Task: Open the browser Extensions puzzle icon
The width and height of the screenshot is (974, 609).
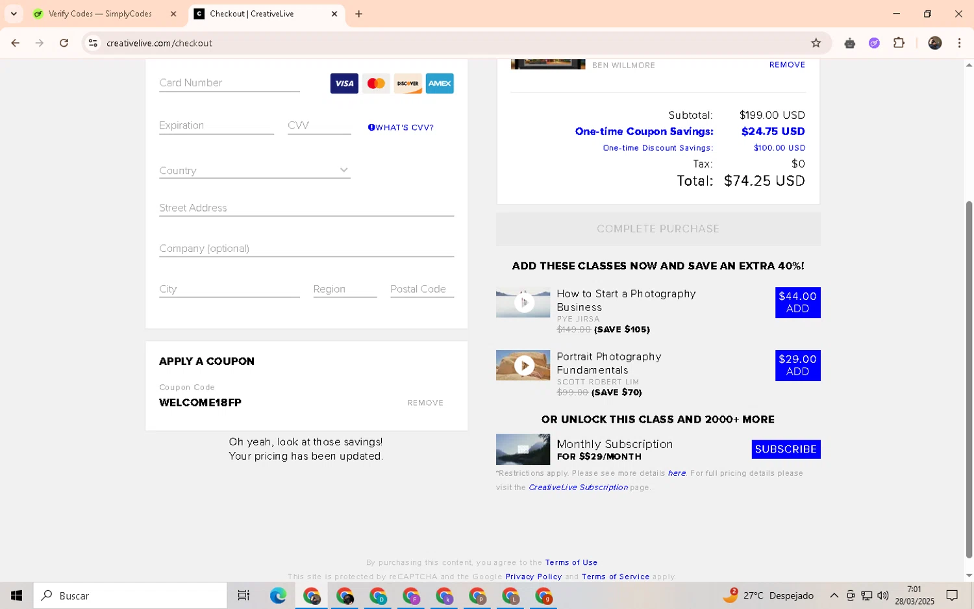Action: 899,43
